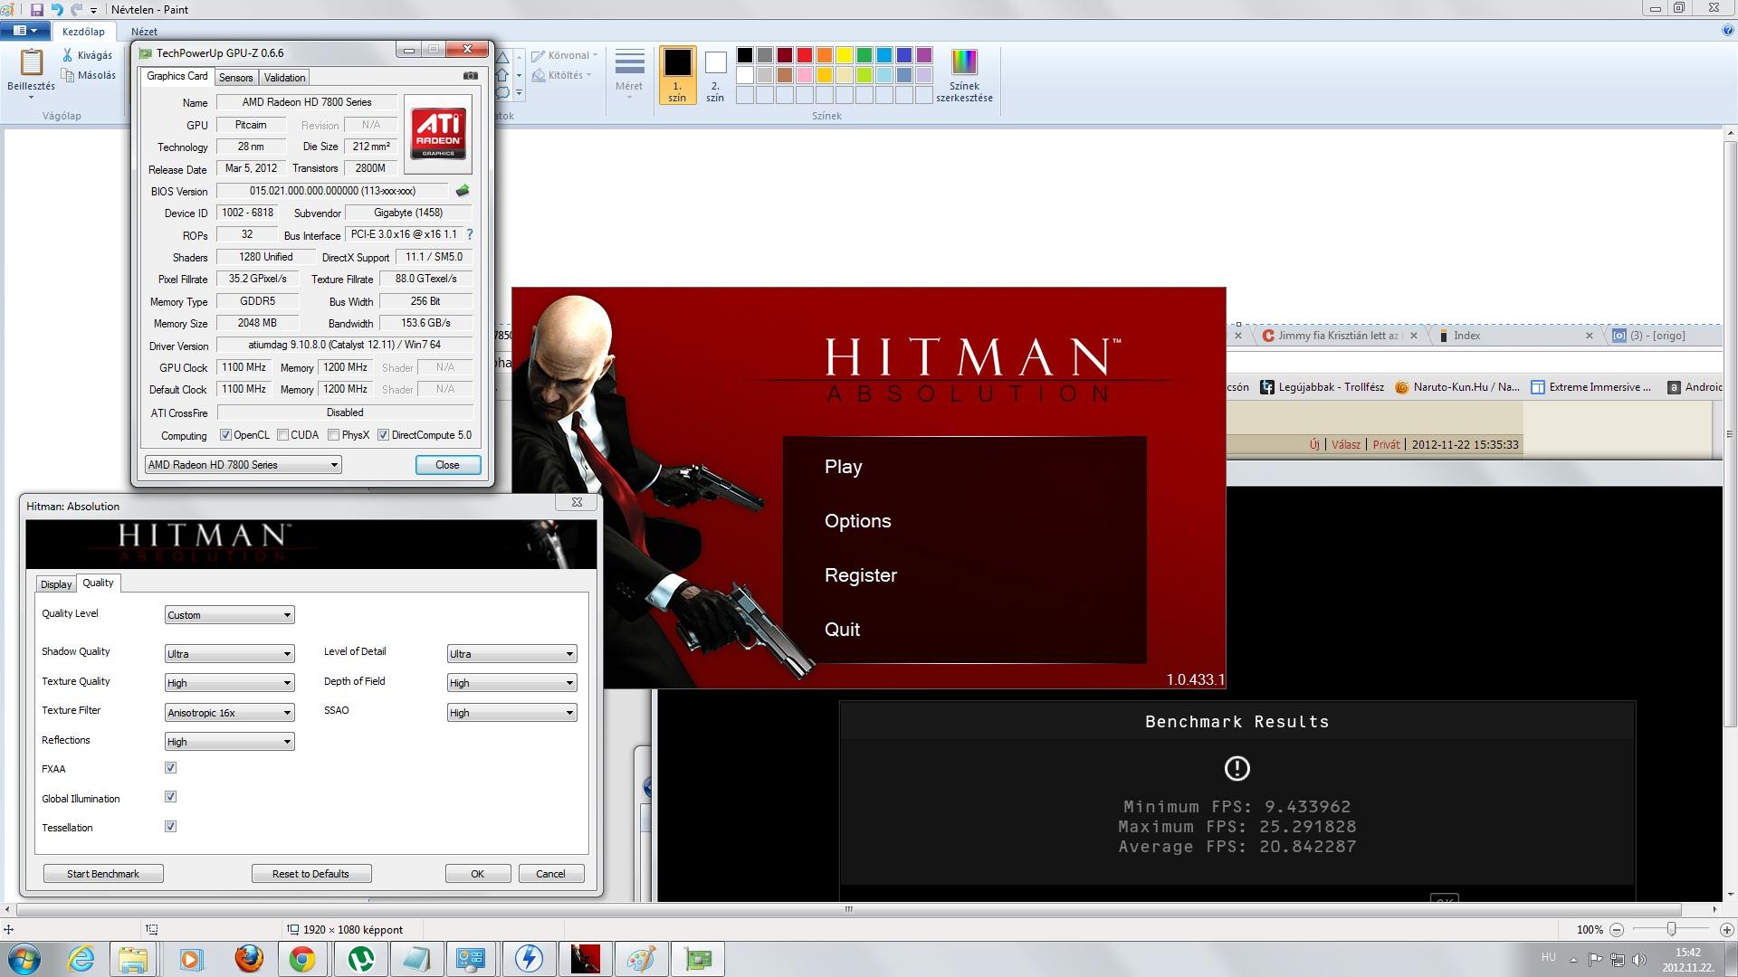The width and height of the screenshot is (1738, 977).
Task: Open Google Chrome from the taskbar
Action: [302, 958]
